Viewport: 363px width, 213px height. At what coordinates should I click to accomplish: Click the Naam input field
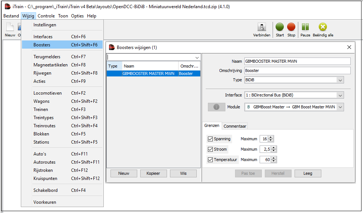tap(297, 61)
